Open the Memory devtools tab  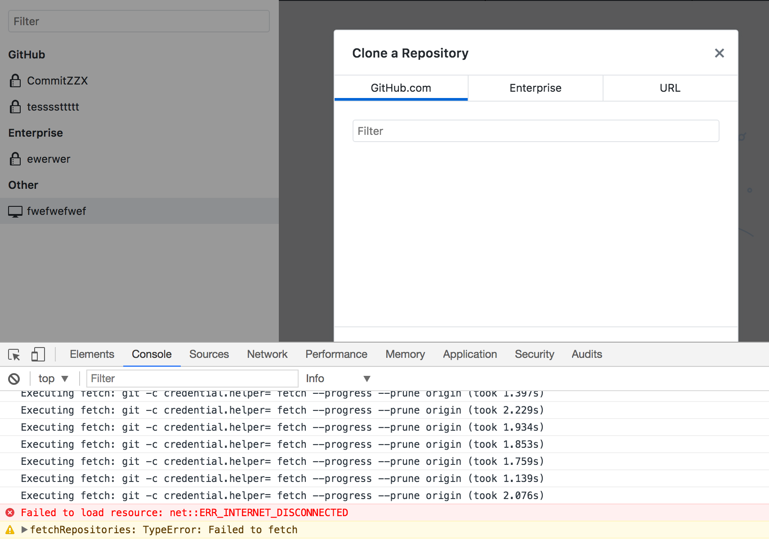[x=405, y=354]
